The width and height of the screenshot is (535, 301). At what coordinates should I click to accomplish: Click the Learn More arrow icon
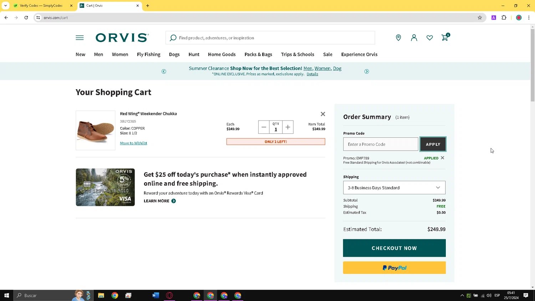174,201
